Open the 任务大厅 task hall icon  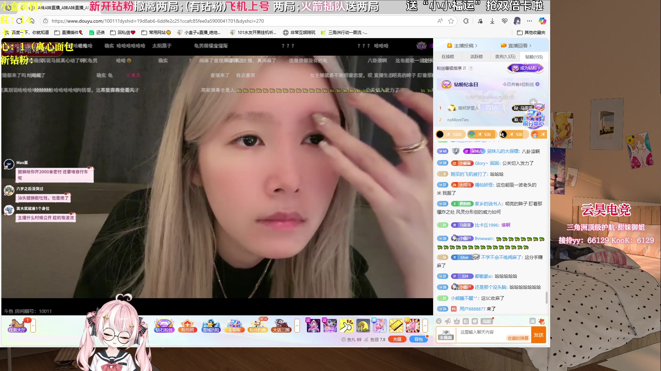[18, 326]
